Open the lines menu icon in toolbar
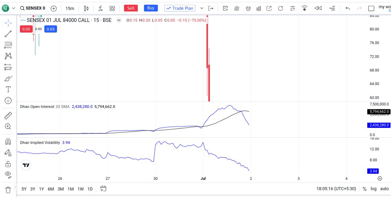 [332, 9]
